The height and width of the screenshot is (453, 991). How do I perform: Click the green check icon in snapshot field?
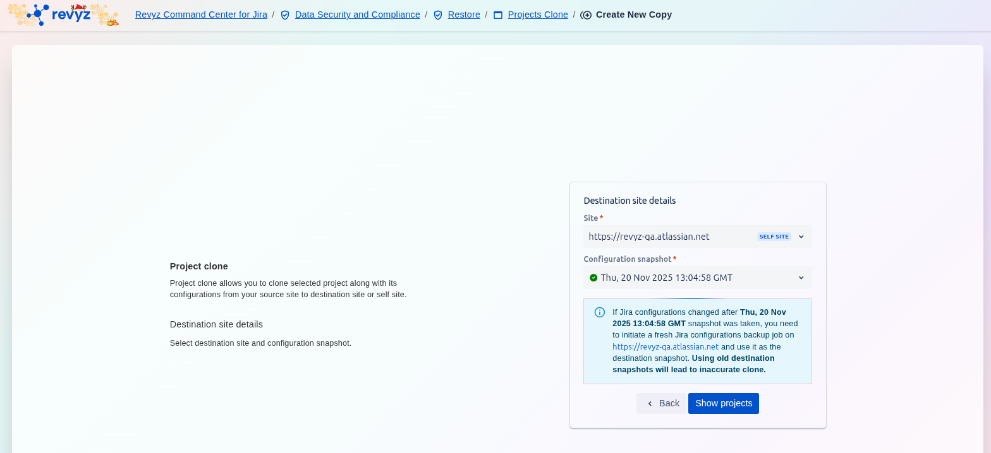click(593, 278)
